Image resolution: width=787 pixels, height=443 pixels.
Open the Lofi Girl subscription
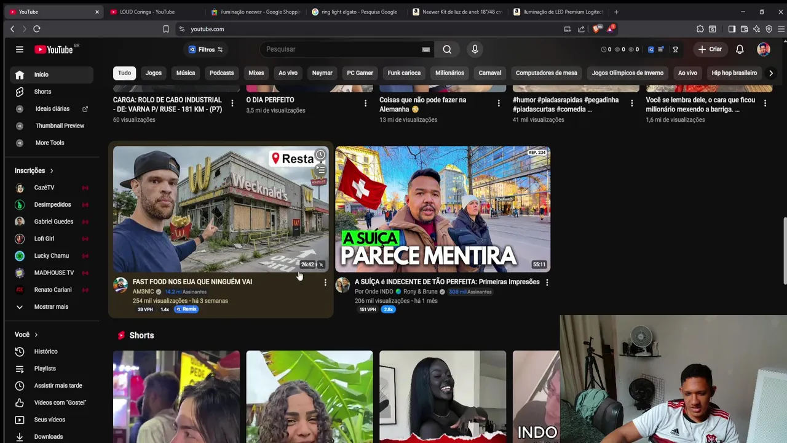[52, 239]
